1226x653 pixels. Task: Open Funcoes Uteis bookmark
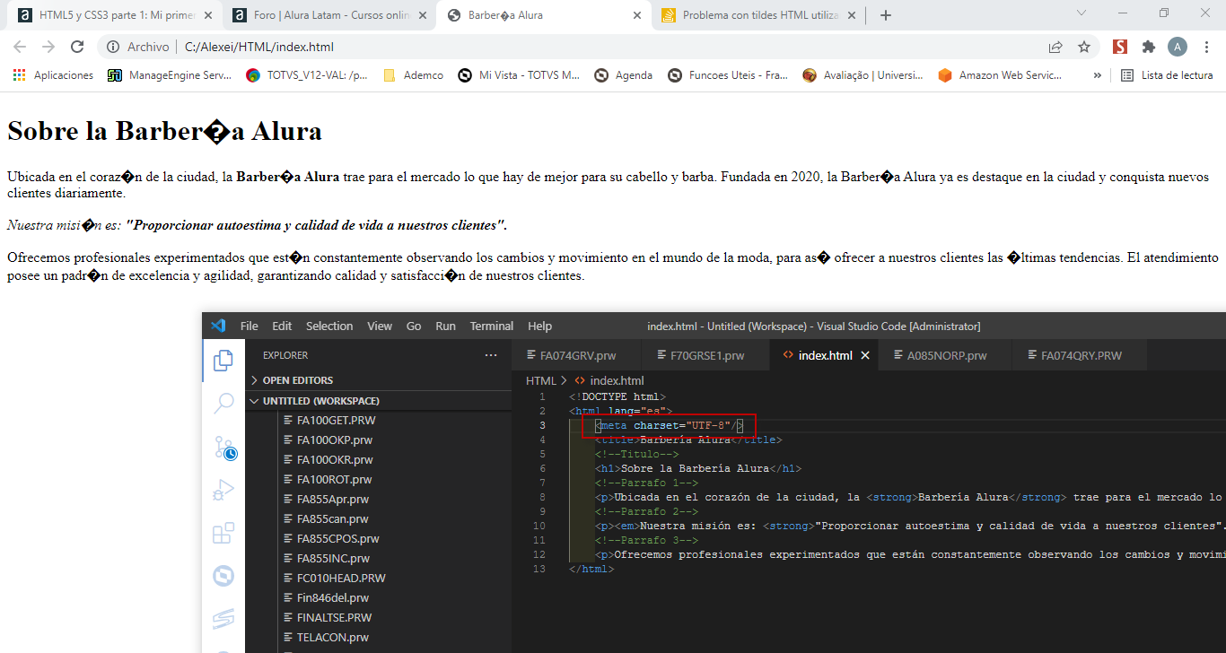(729, 75)
